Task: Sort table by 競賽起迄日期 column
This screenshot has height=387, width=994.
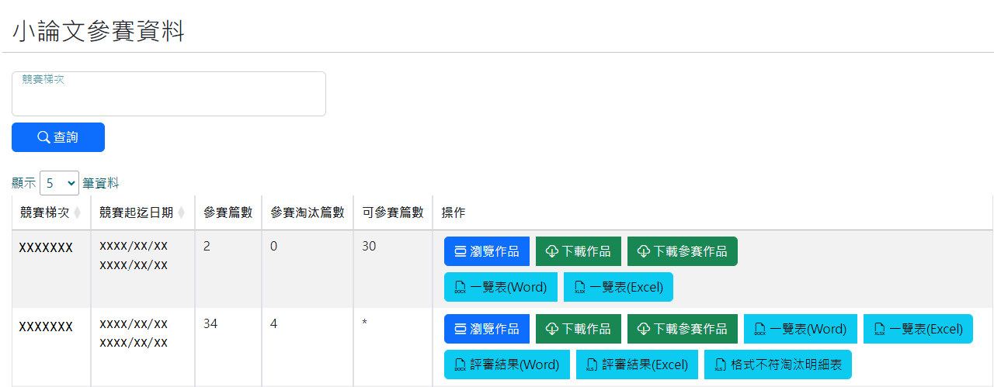Action: pos(181,213)
